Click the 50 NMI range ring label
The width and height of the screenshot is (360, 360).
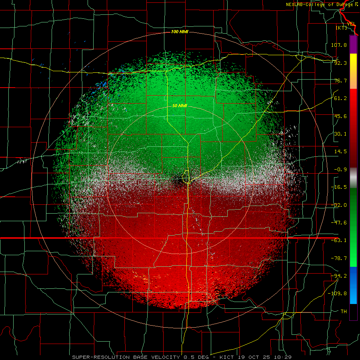[x=180, y=106]
